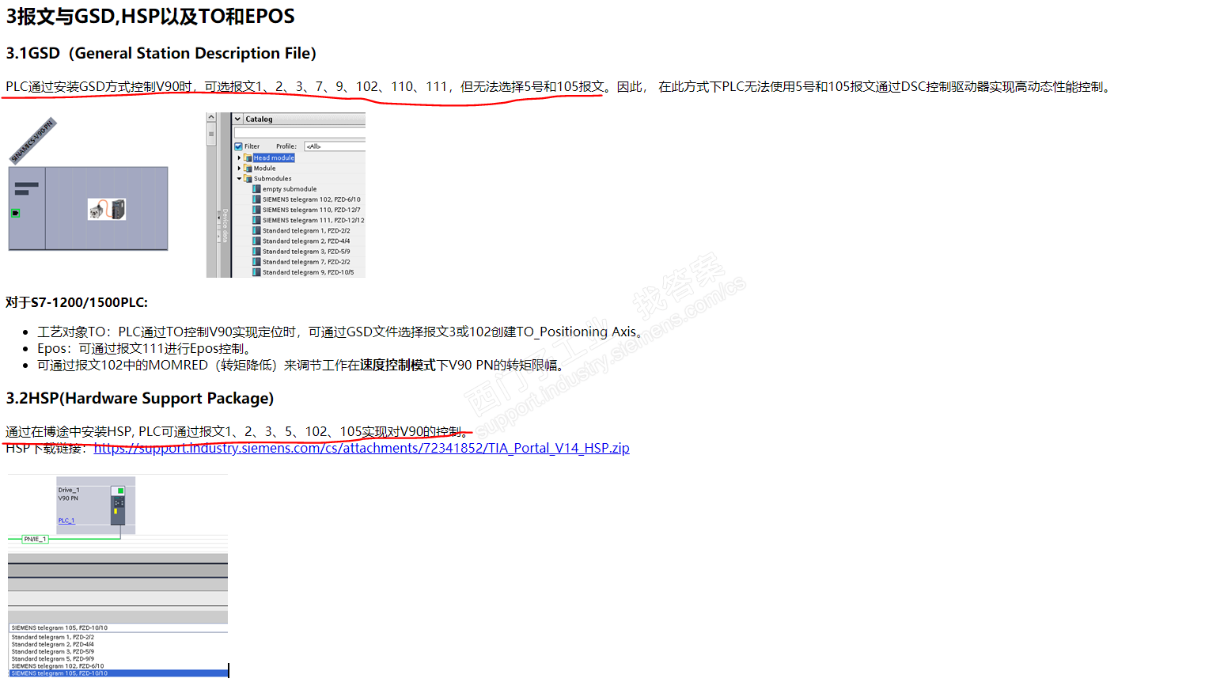Select Standard telegram 9, PZD-10/5 in Catalog
This screenshot has height=690, width=1205.
point(309,272)
